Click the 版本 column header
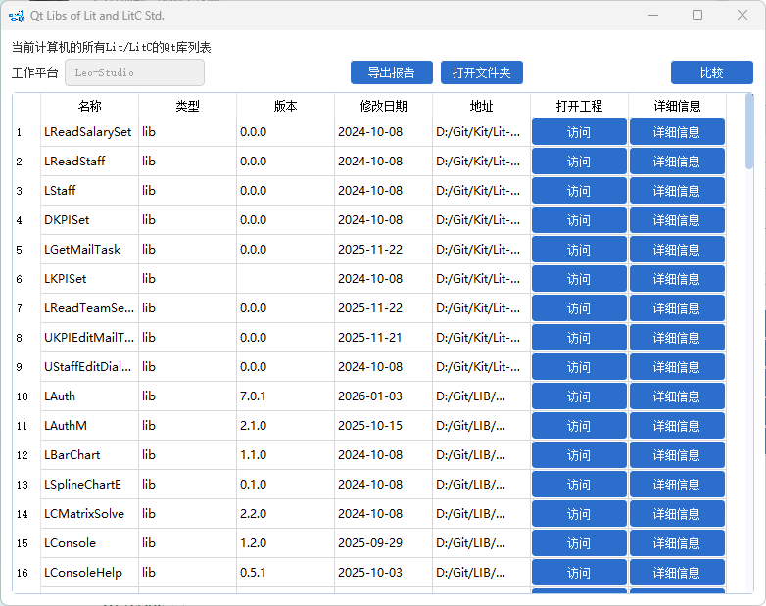 pyautogui.click(x=285, y=106)
